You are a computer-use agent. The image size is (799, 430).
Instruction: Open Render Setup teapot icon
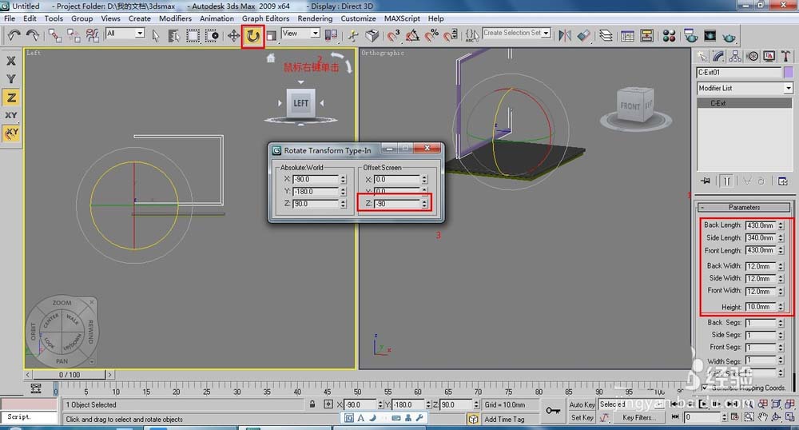pos(691,35)
